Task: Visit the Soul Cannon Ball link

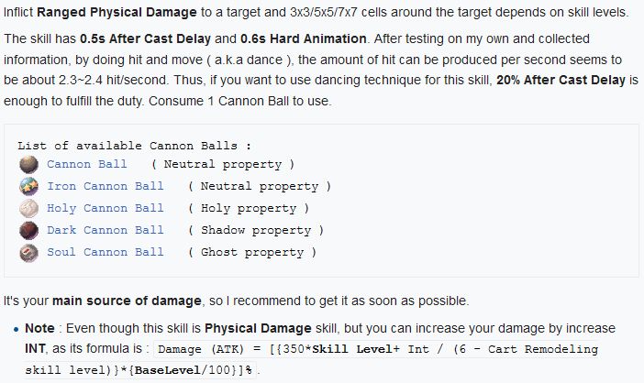Action: pyautogui.click(x=105, y=252)
